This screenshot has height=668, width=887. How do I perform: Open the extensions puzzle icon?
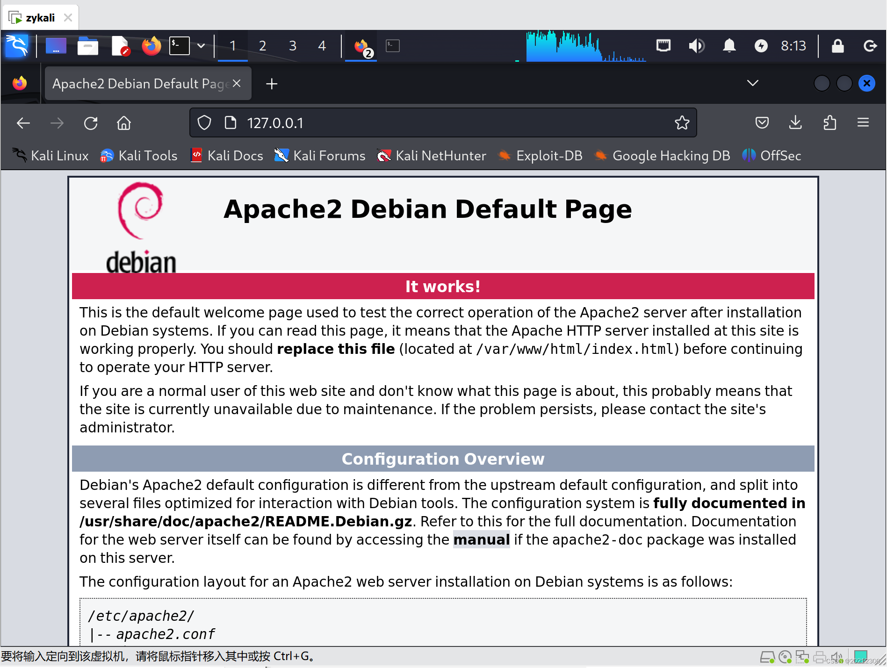pyautogui.click(x=829, y=123)
